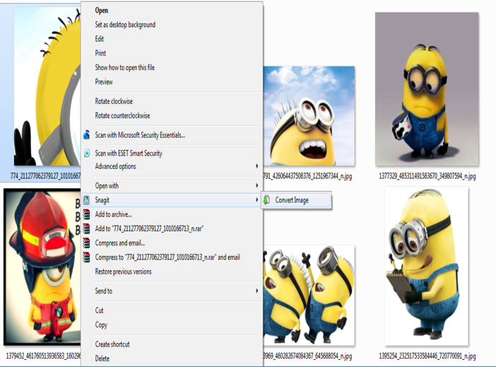Screen dimensions: 496x367
Task: Click the green Convert Image icon
Action: pos(266,200)
